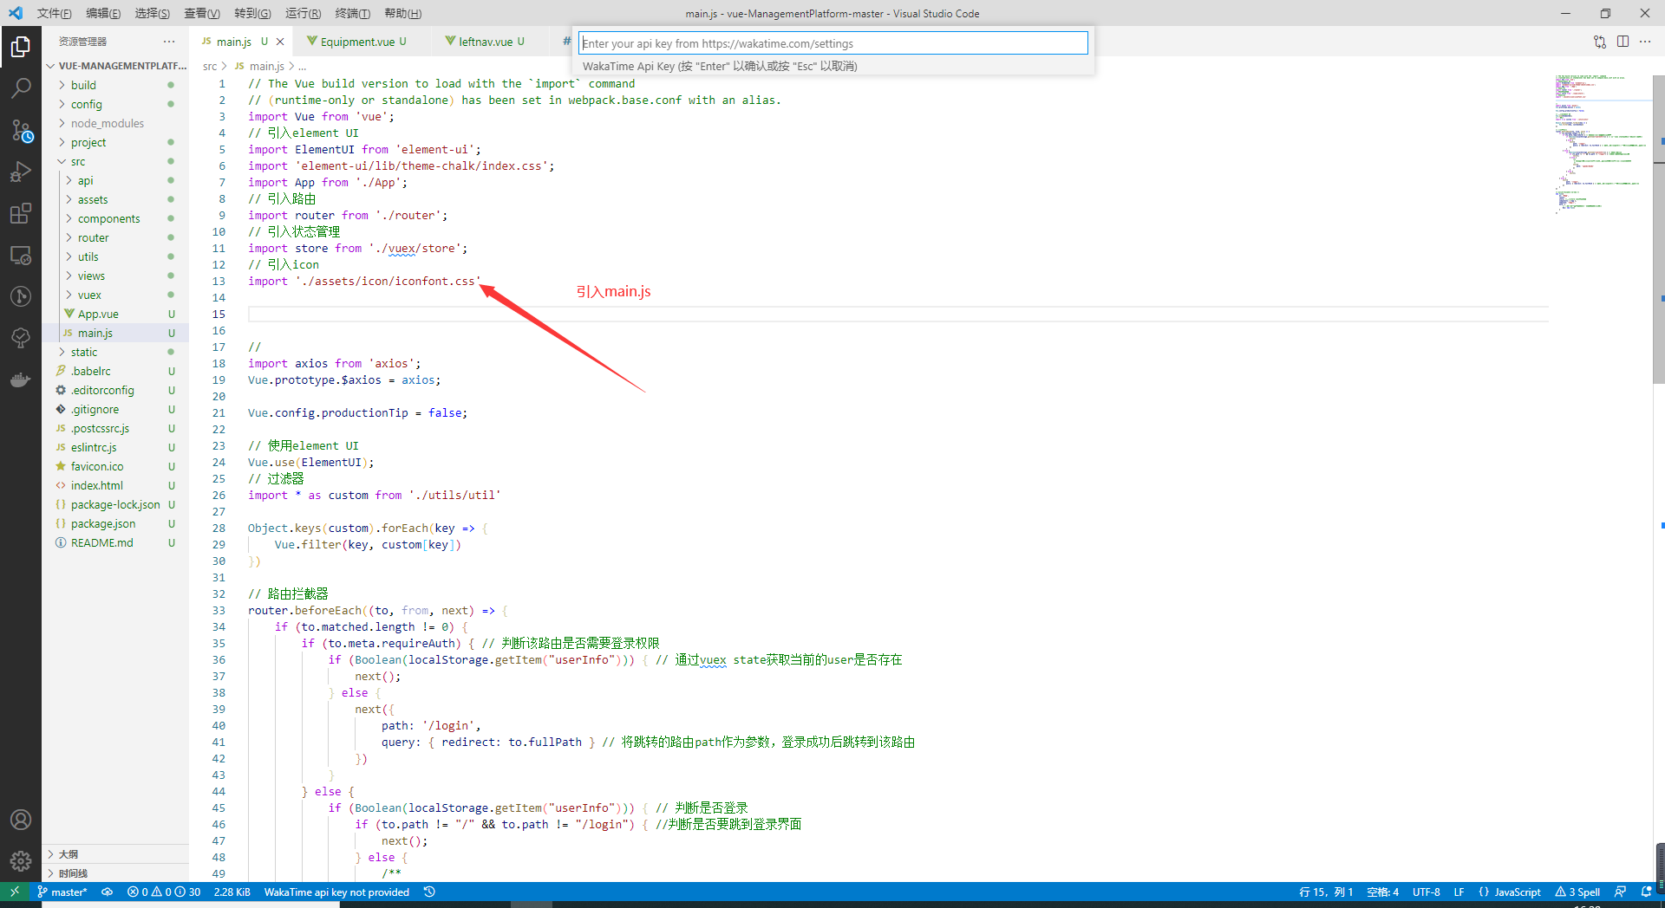
Task: Open more editor actions ellipsis
Action: (1645, 42)
